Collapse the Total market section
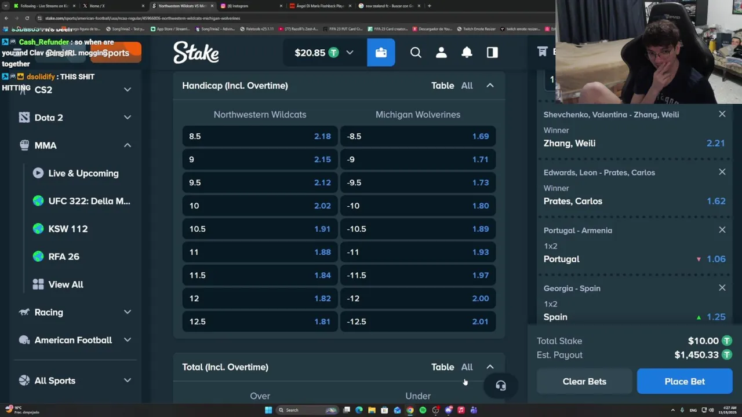This screenshot has width=742, height=417. [490, 367]
